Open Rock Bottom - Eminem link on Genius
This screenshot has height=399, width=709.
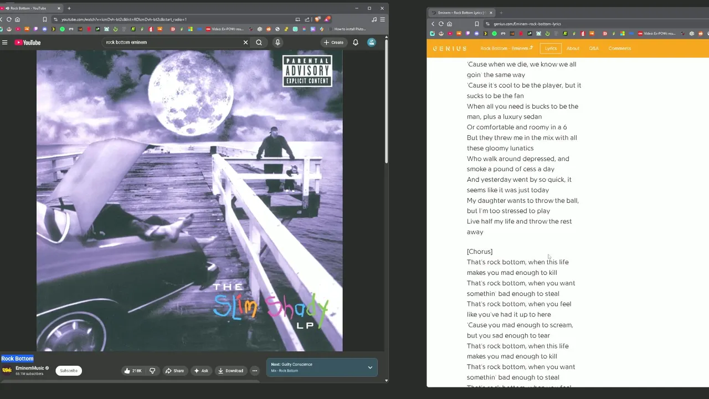pos(506,48)
